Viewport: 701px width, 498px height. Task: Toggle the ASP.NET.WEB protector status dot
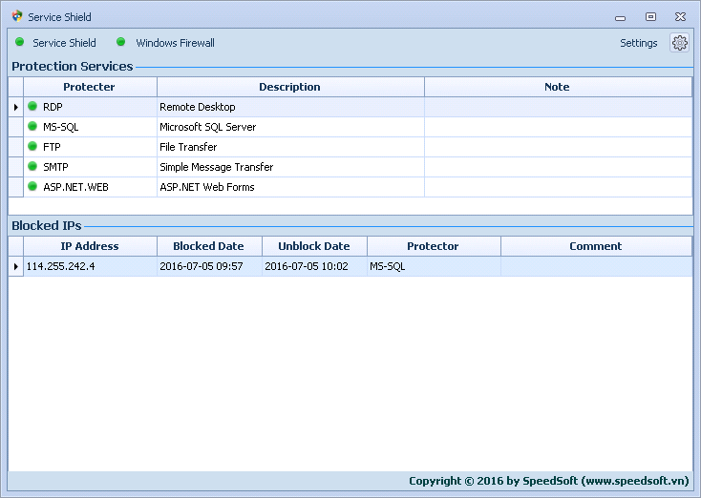click(32, 186)
